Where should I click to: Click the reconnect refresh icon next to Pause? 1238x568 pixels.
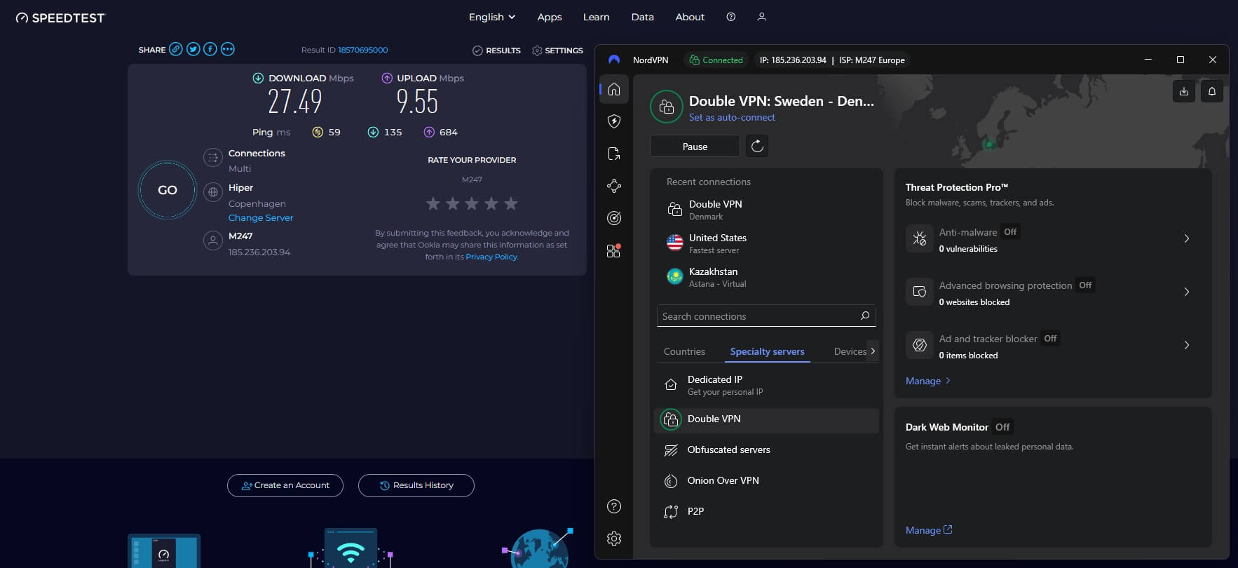point(757,146)
